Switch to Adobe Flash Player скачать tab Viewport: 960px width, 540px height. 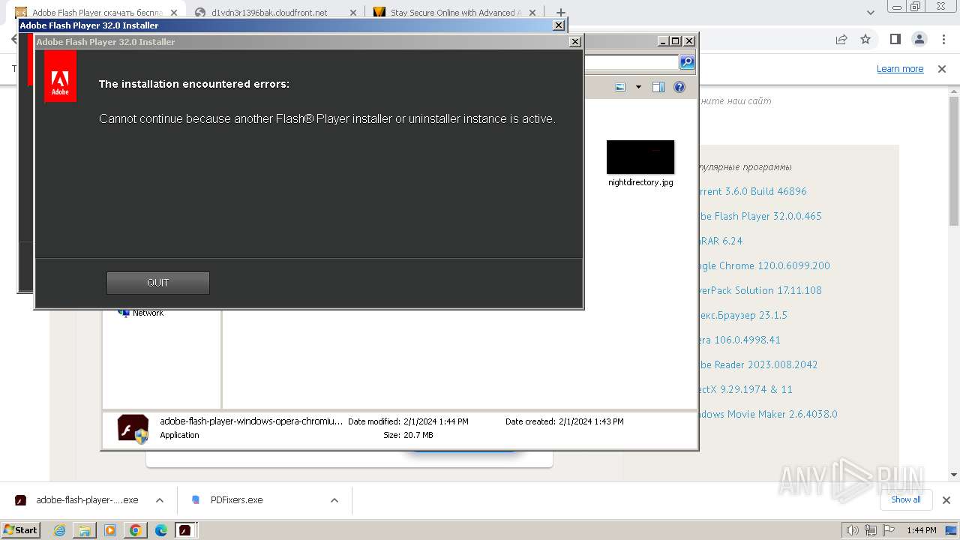[x=97, y=13]
